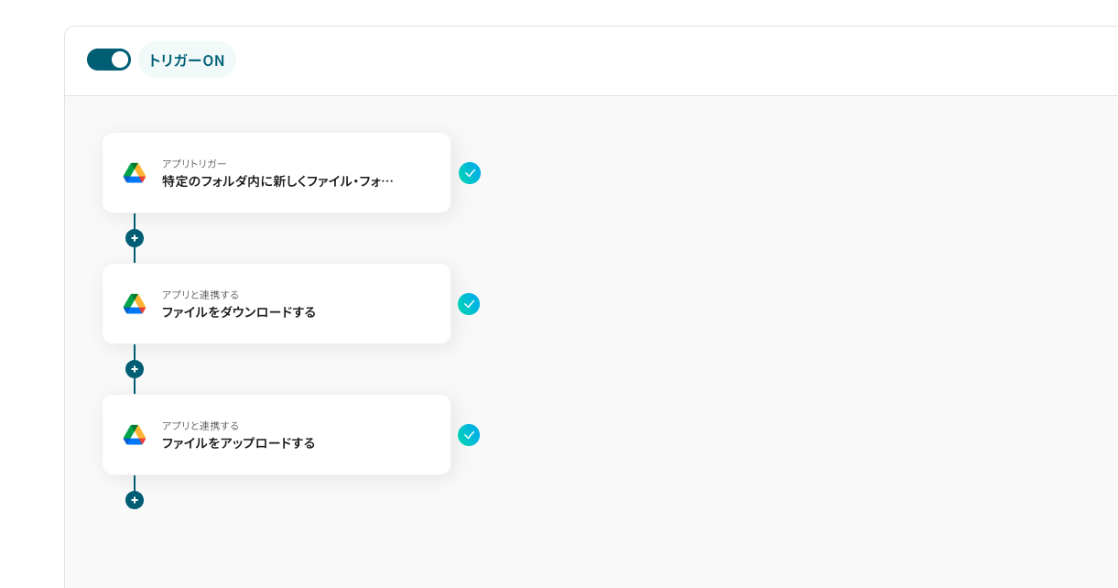Add a step below the trigger card
Screen dimensions: 1118x588
[x=135, y=238]
